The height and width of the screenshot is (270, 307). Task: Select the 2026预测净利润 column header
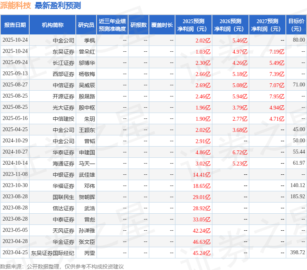click(x=230, y=25)
